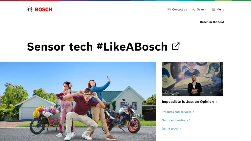Viewport: 251px width, 141px height.
Task: Select the Search text in header
Action: [202, 10]
